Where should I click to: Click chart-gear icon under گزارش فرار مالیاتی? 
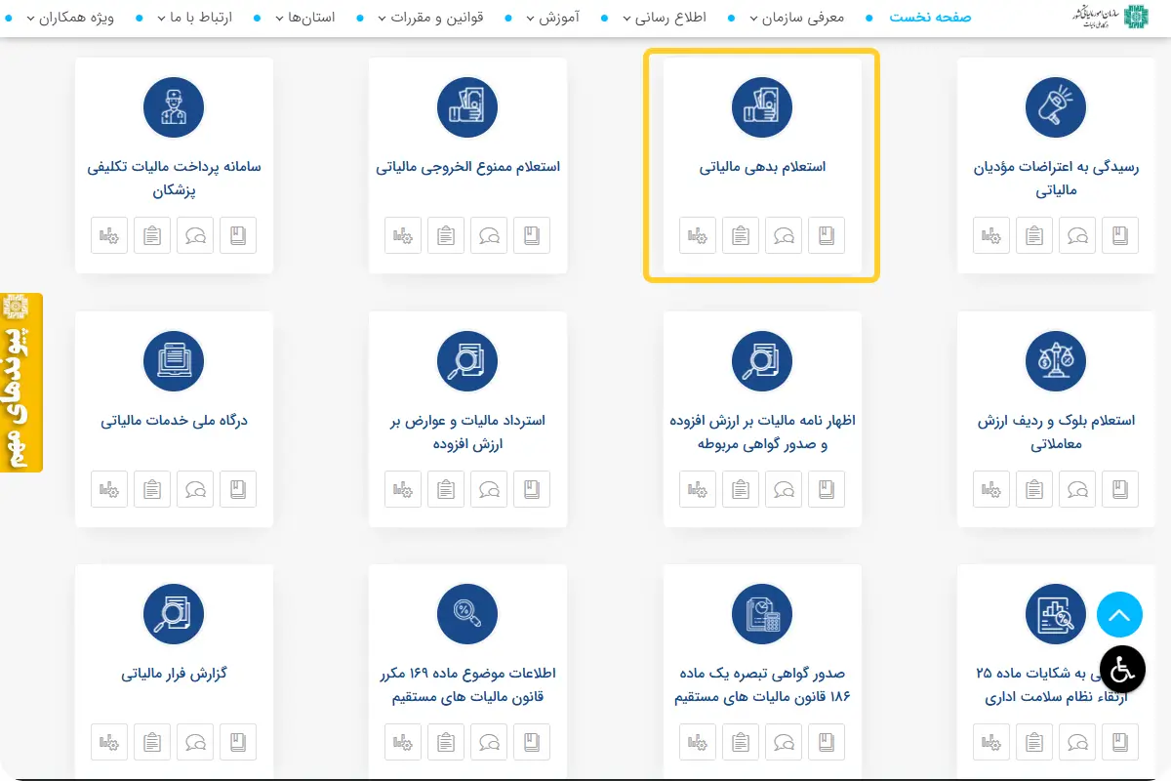(109, 743)
